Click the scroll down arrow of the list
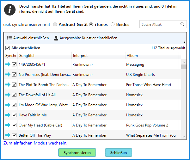Viewport: 190px width, 160px height. 184,137
